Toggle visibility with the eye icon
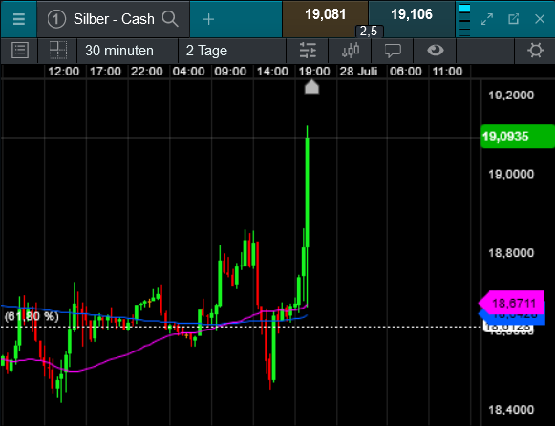The width and height of the screenshot is (555, 426). (x=436, y=51)
